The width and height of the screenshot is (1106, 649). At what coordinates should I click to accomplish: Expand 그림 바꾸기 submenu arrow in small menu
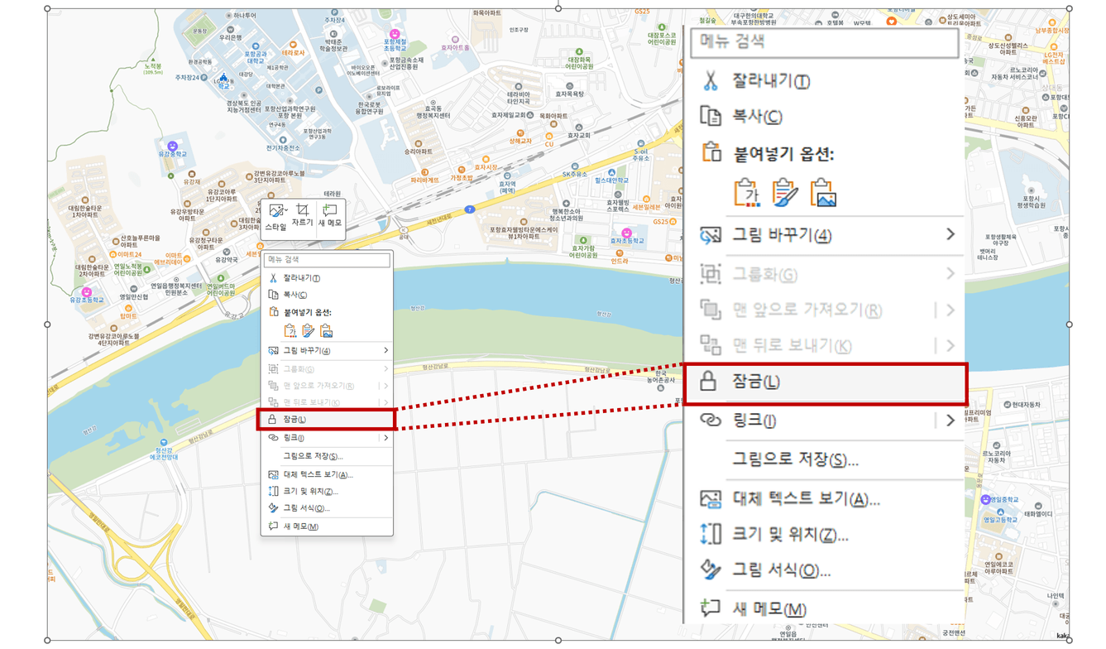pos(385,351)
